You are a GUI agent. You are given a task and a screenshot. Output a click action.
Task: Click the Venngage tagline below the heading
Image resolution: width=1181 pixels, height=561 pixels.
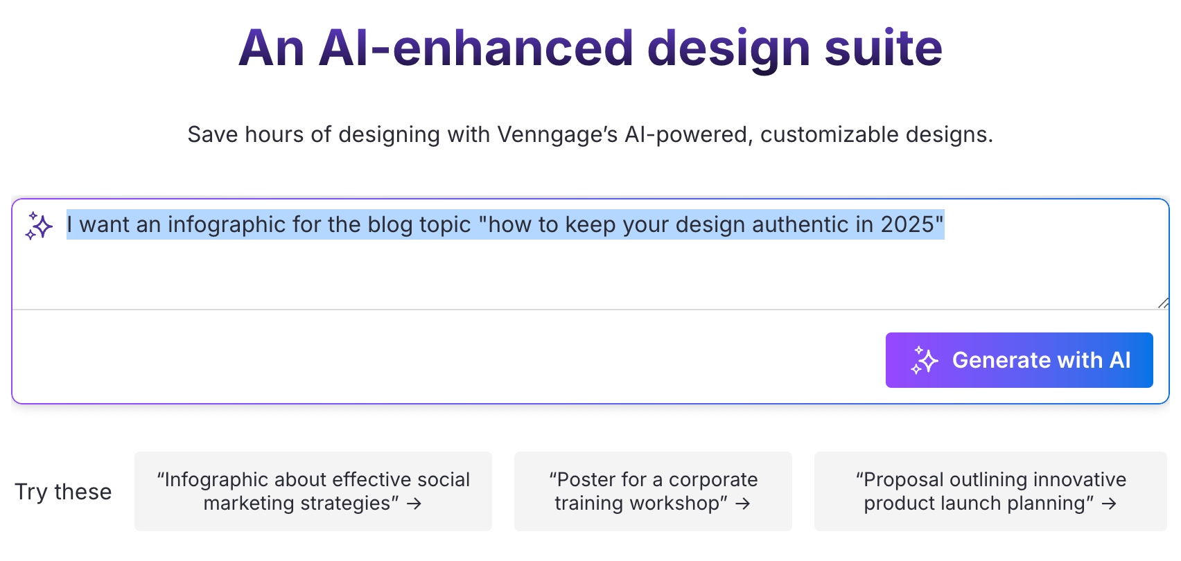[590, 134]
